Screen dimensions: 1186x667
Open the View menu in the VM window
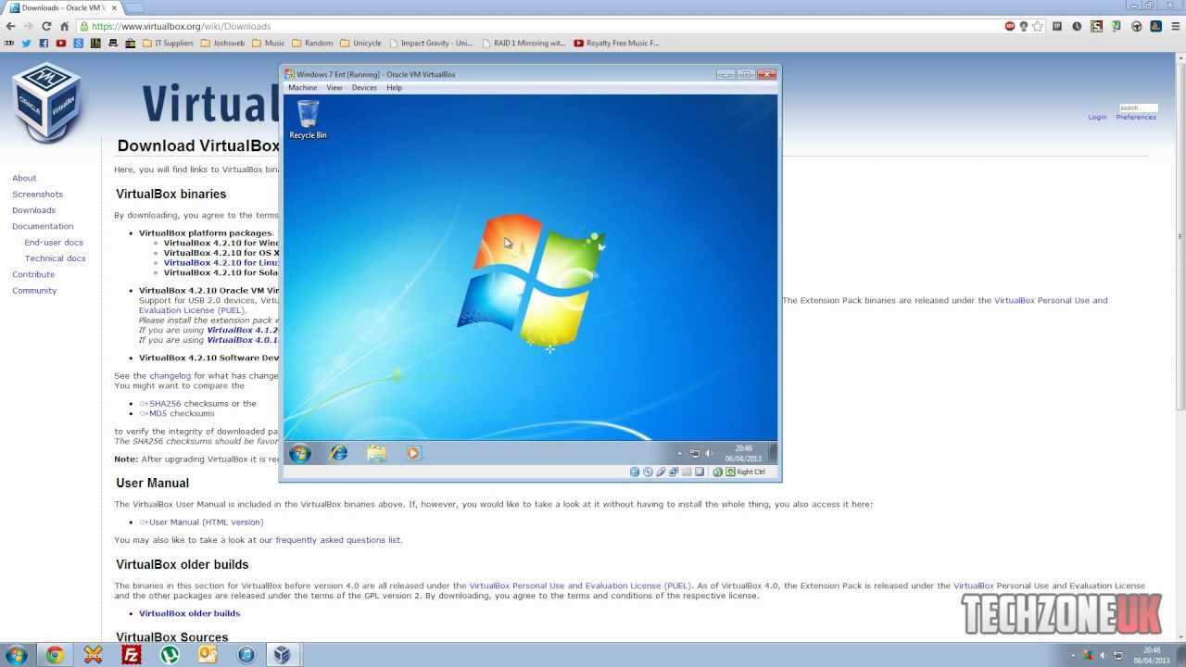(x=334, y=88)
